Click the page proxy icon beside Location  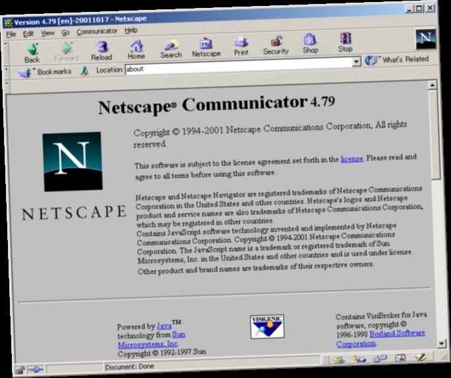coord(84,71)
